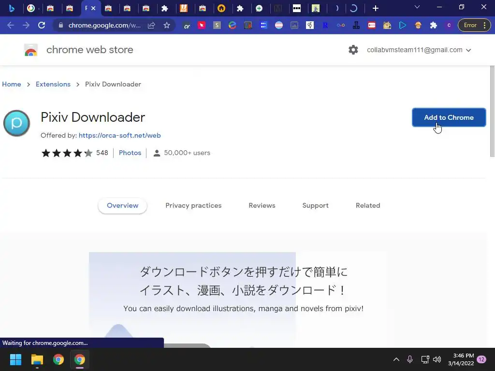Open the tab with orange house icon
Screen dimensions: 495x371
pyautogui.click(x=221, y=8)
